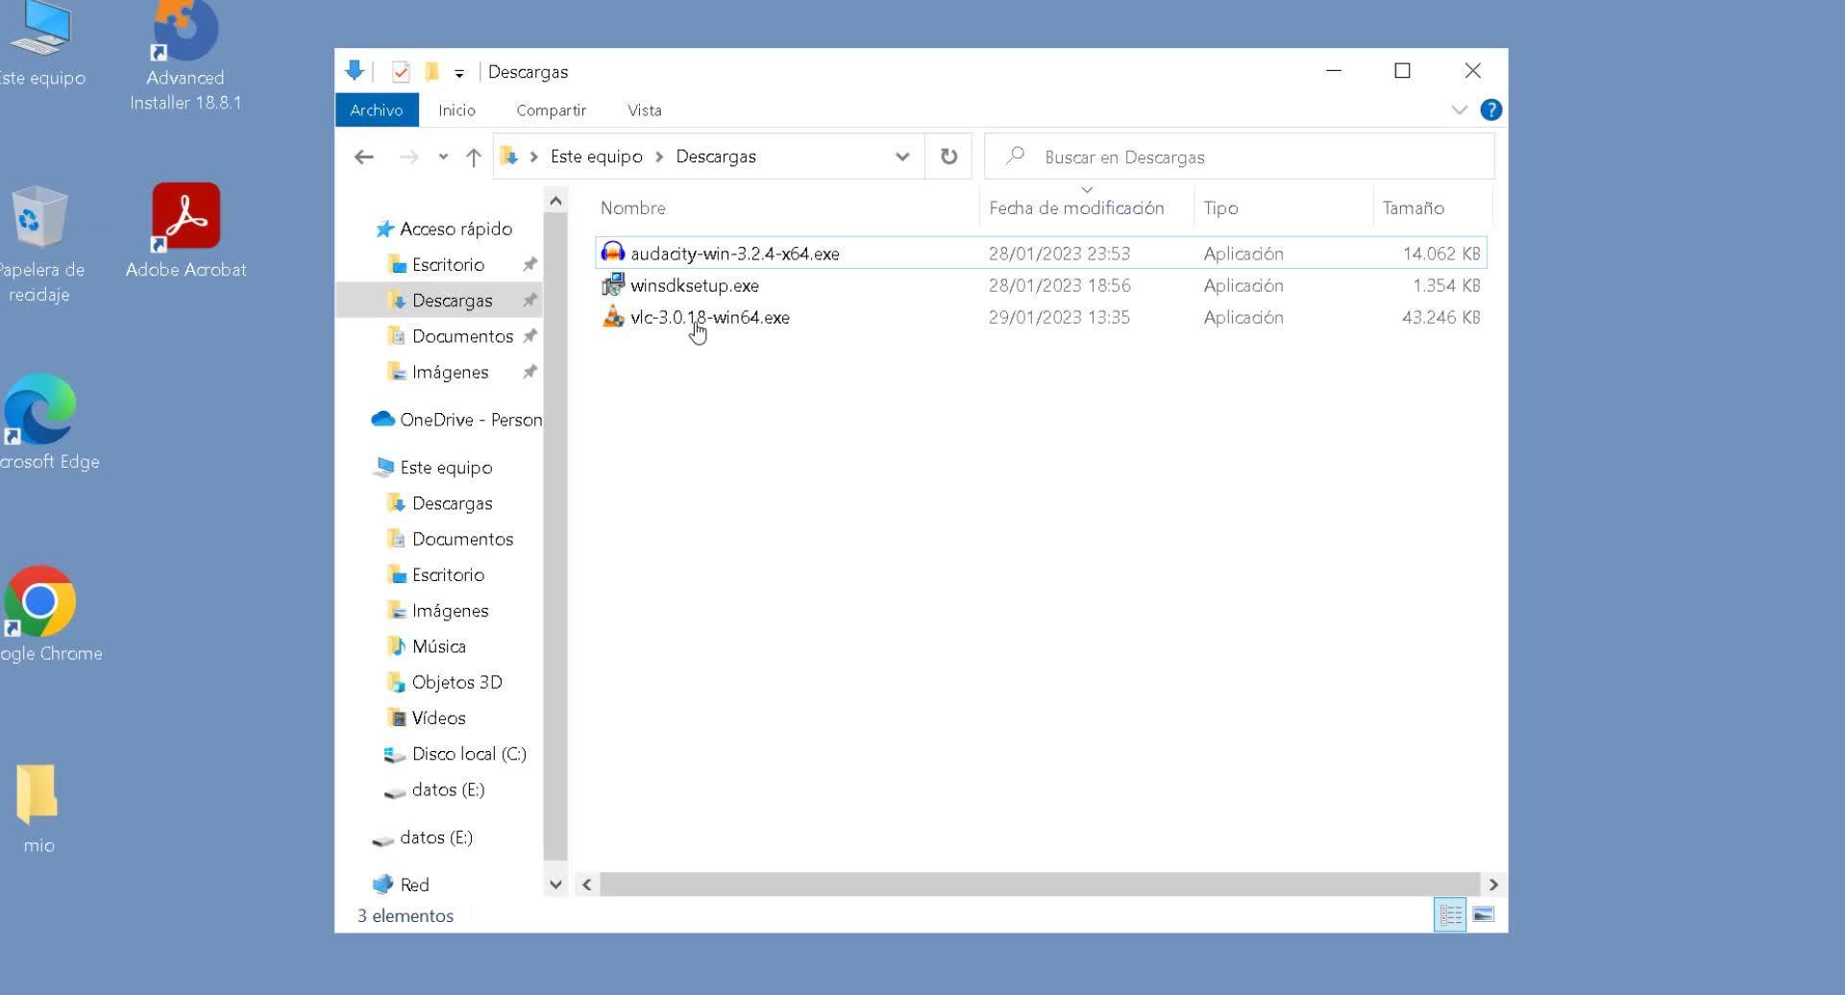Image resolution: width=1845 pixels, height=995 pixels.
Task: Open the Música folder
Action: 426,646
